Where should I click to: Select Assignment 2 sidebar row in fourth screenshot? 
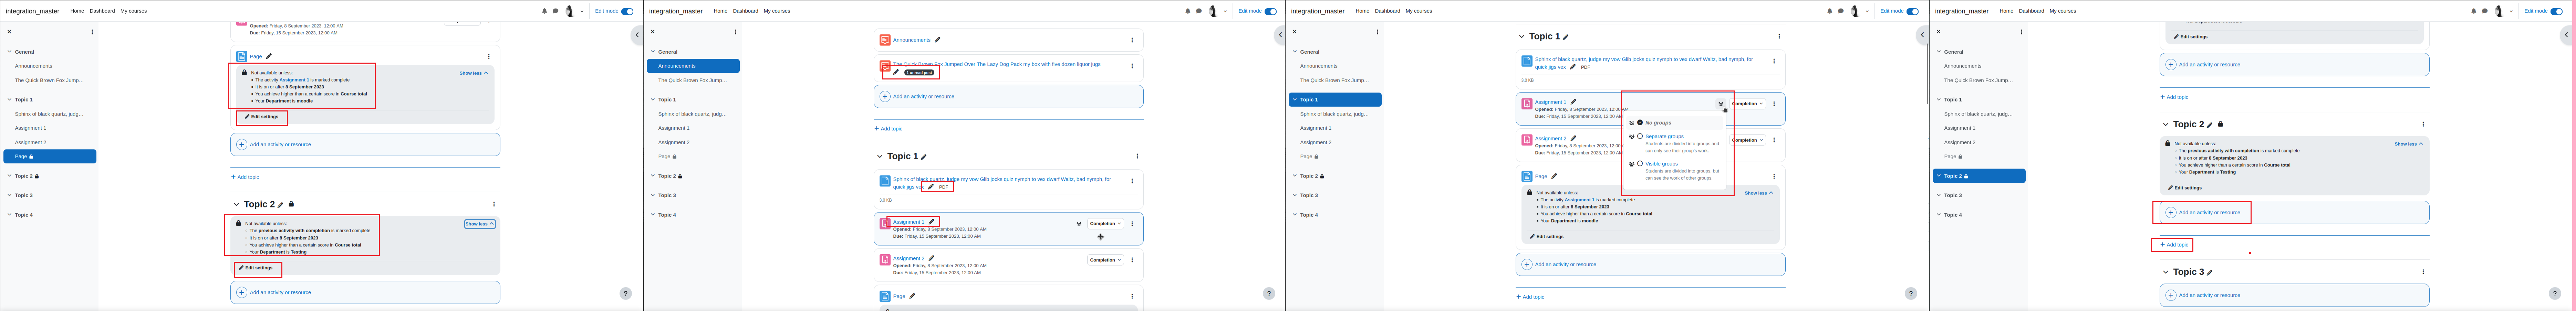[1979, 142]
